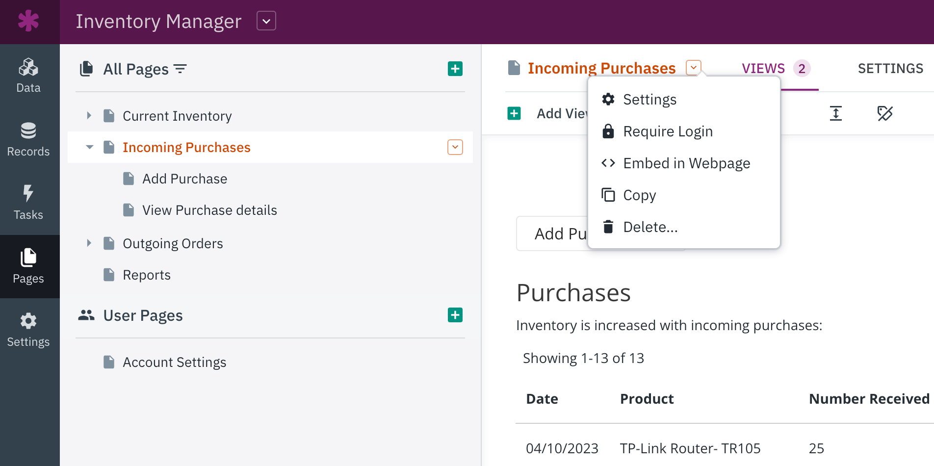This screenshot has width=934, height=466.
Task: Switch to the SETTINGS tab
Action: point(890,69)
